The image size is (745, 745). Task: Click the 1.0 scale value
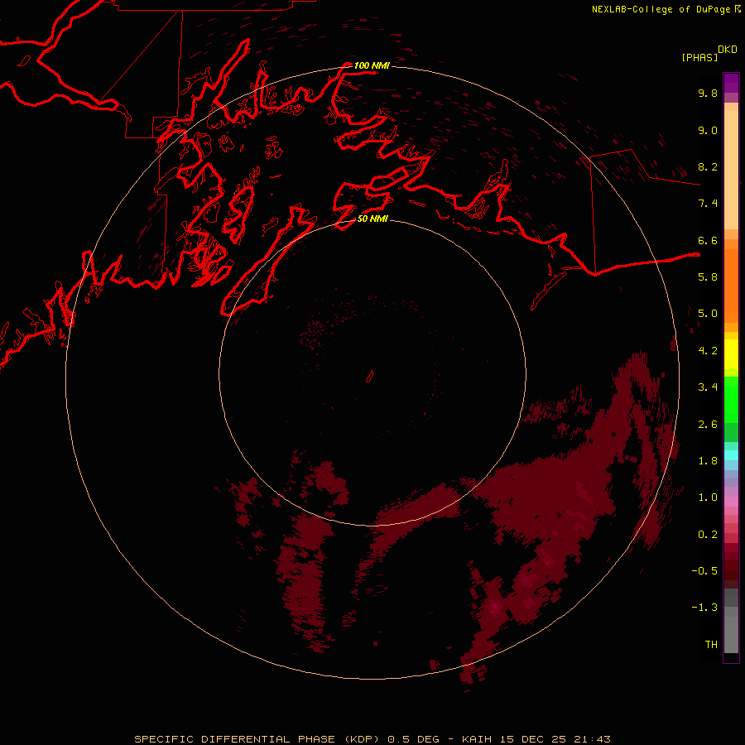pos(708,497)
